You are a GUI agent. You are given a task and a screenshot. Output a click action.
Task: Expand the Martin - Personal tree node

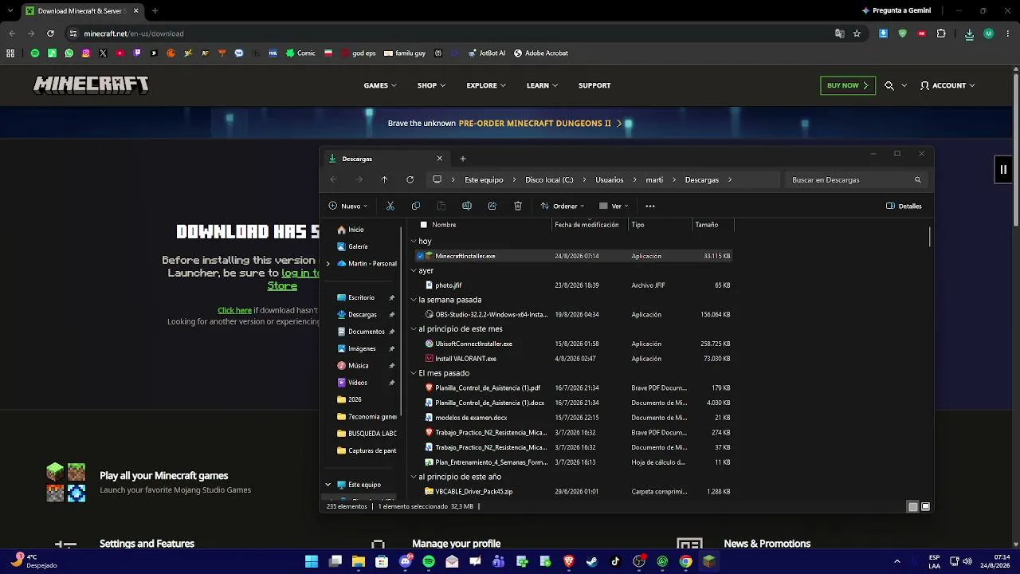[328, 263]
